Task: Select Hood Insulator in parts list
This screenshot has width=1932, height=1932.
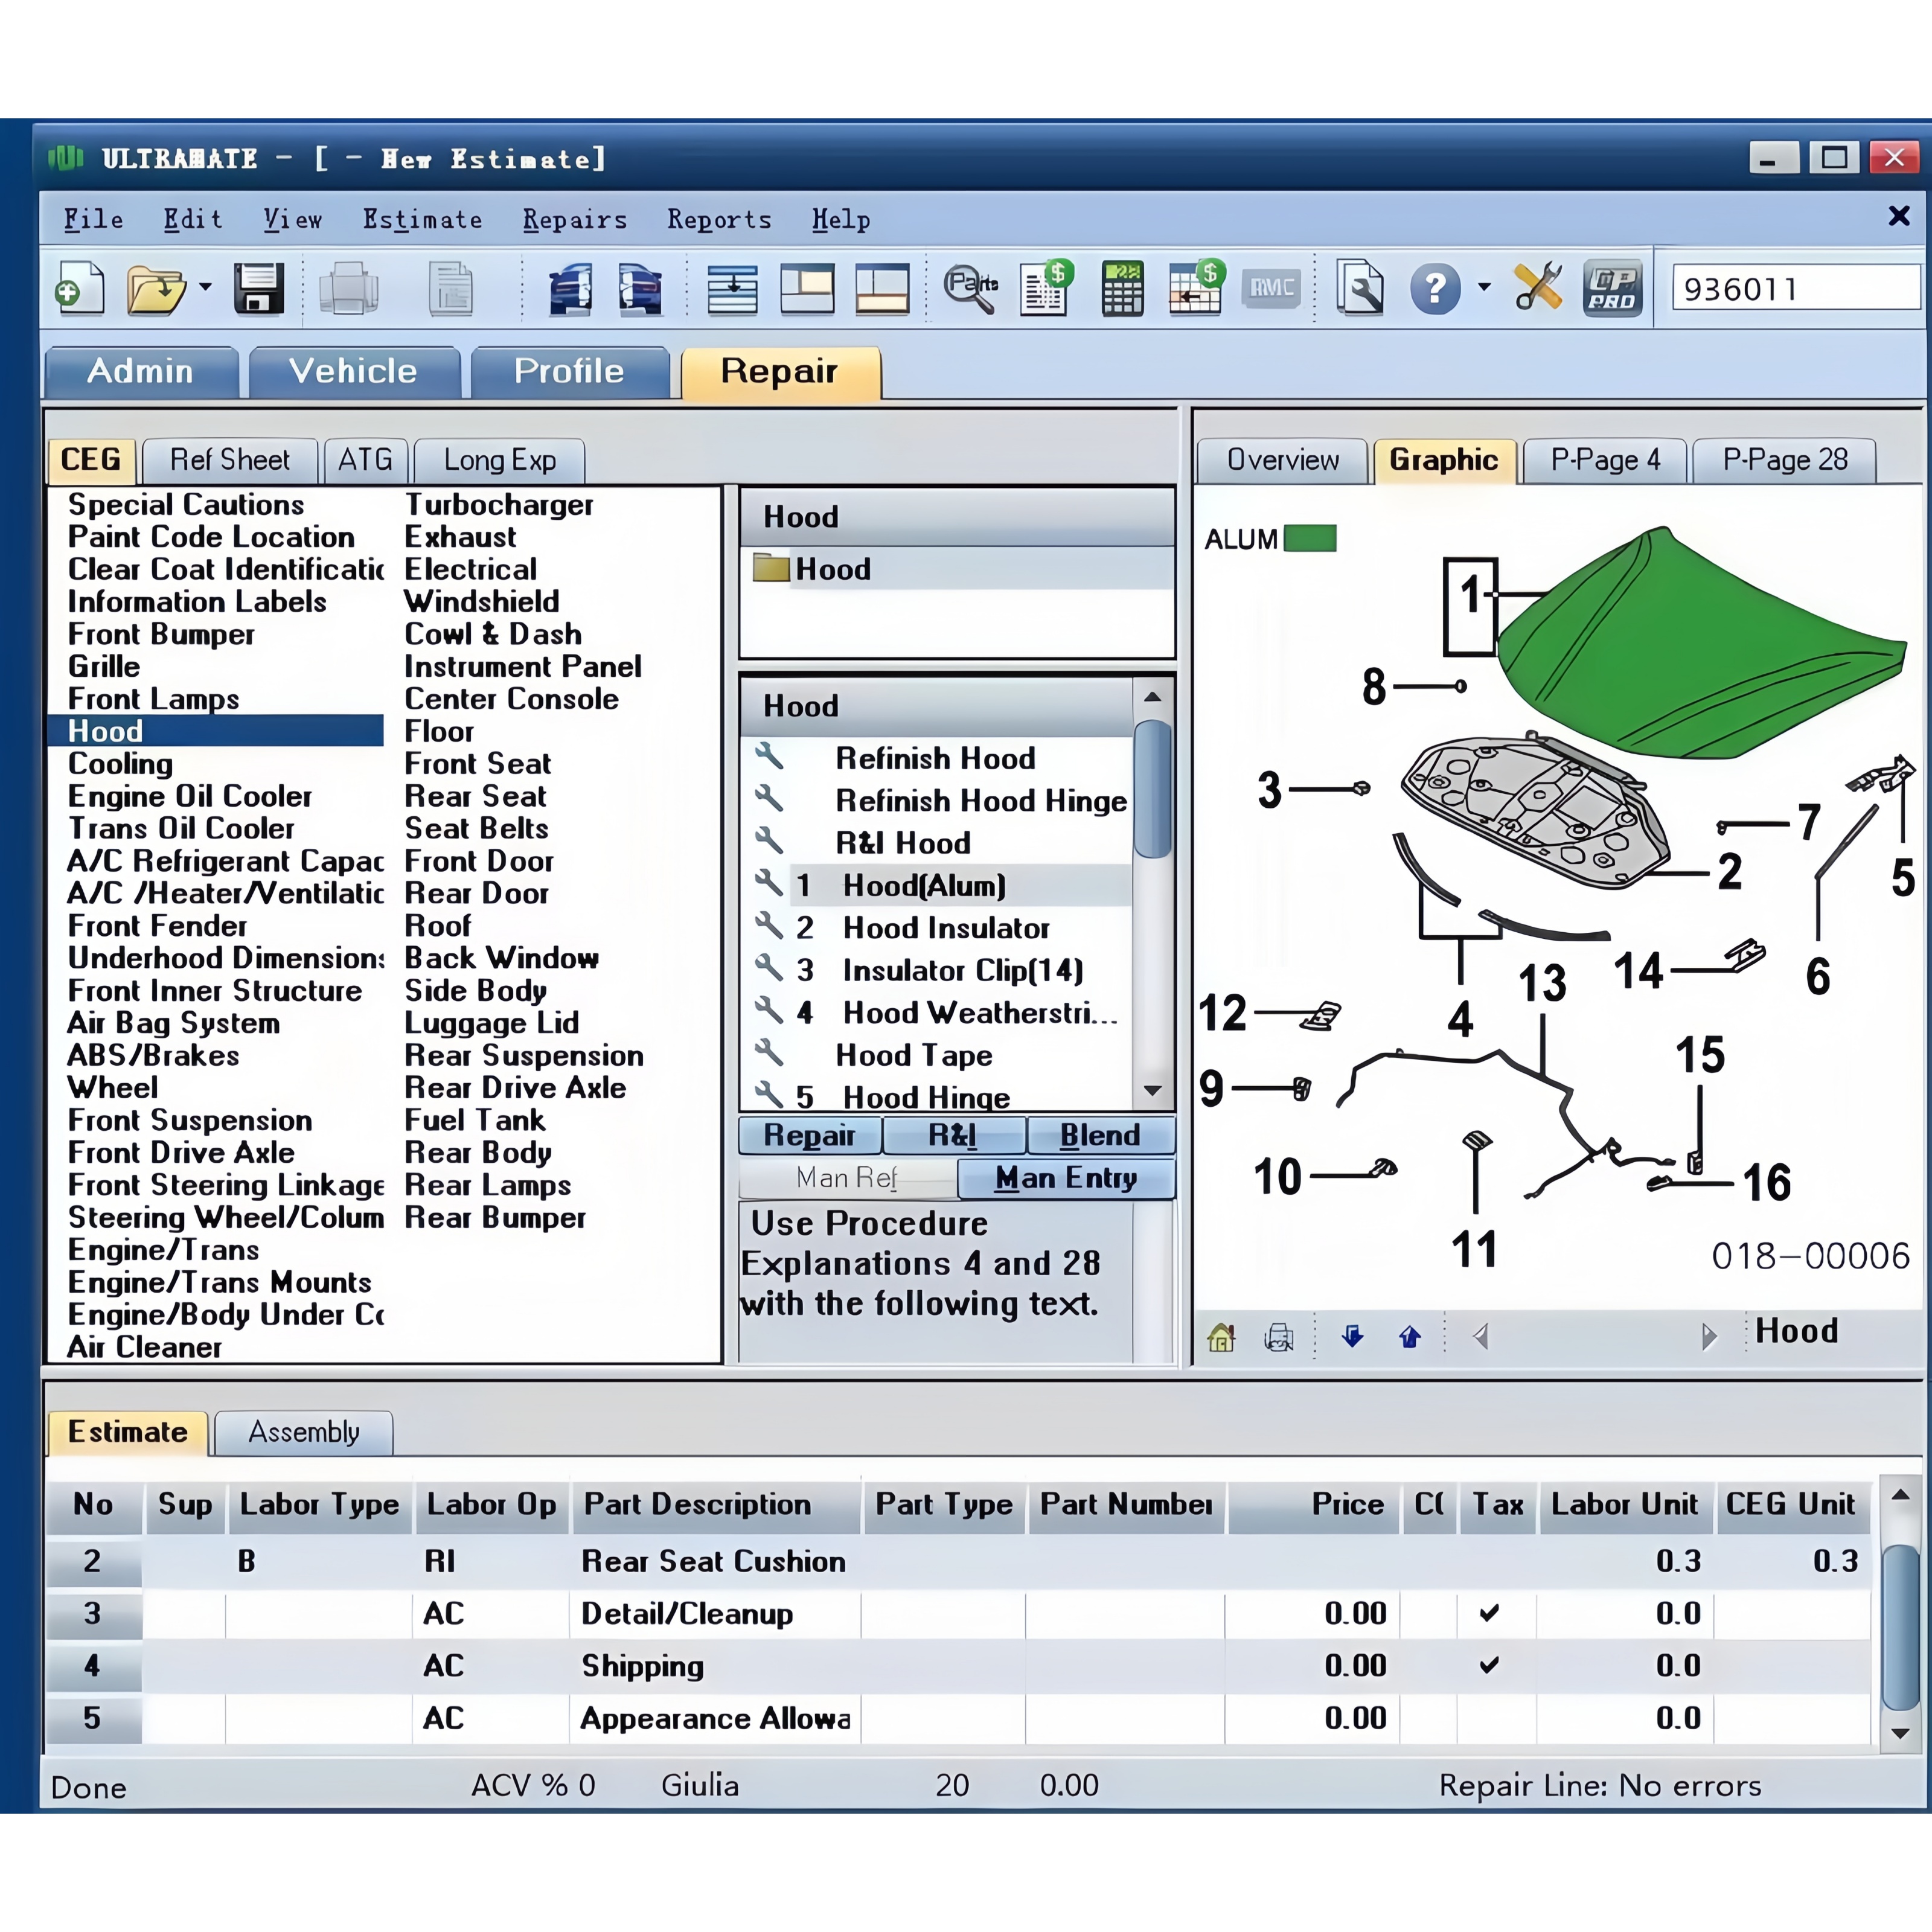Action: pos(946,928)
